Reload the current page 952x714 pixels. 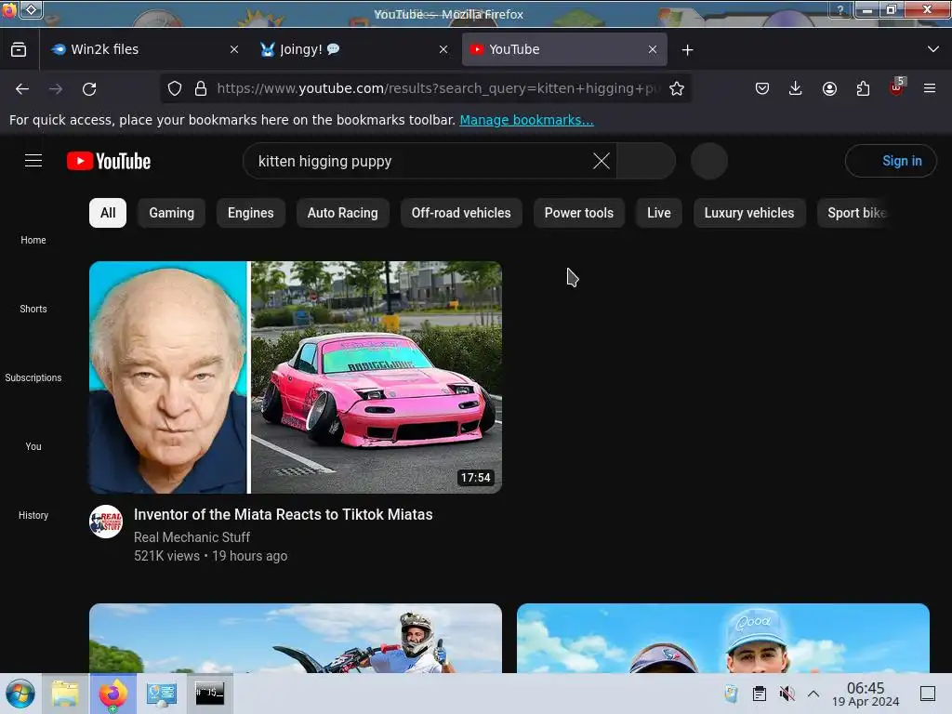coord(89,88)
